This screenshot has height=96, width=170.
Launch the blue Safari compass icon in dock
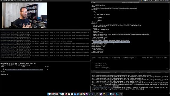point(78,94)
